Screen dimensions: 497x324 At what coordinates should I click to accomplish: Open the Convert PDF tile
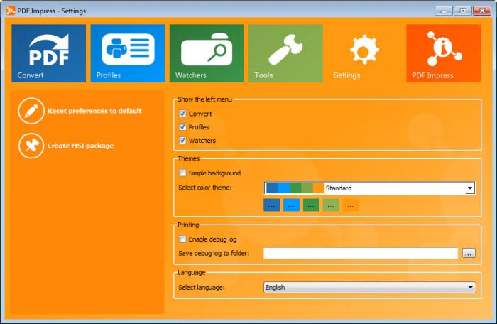(x=48, y=53)
